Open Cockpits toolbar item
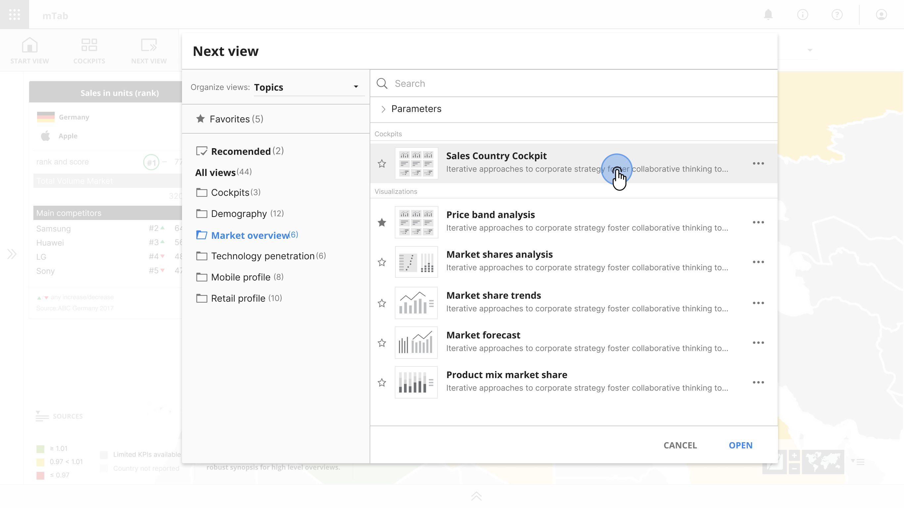The image size is (904, 508). [x=89, y=51]
